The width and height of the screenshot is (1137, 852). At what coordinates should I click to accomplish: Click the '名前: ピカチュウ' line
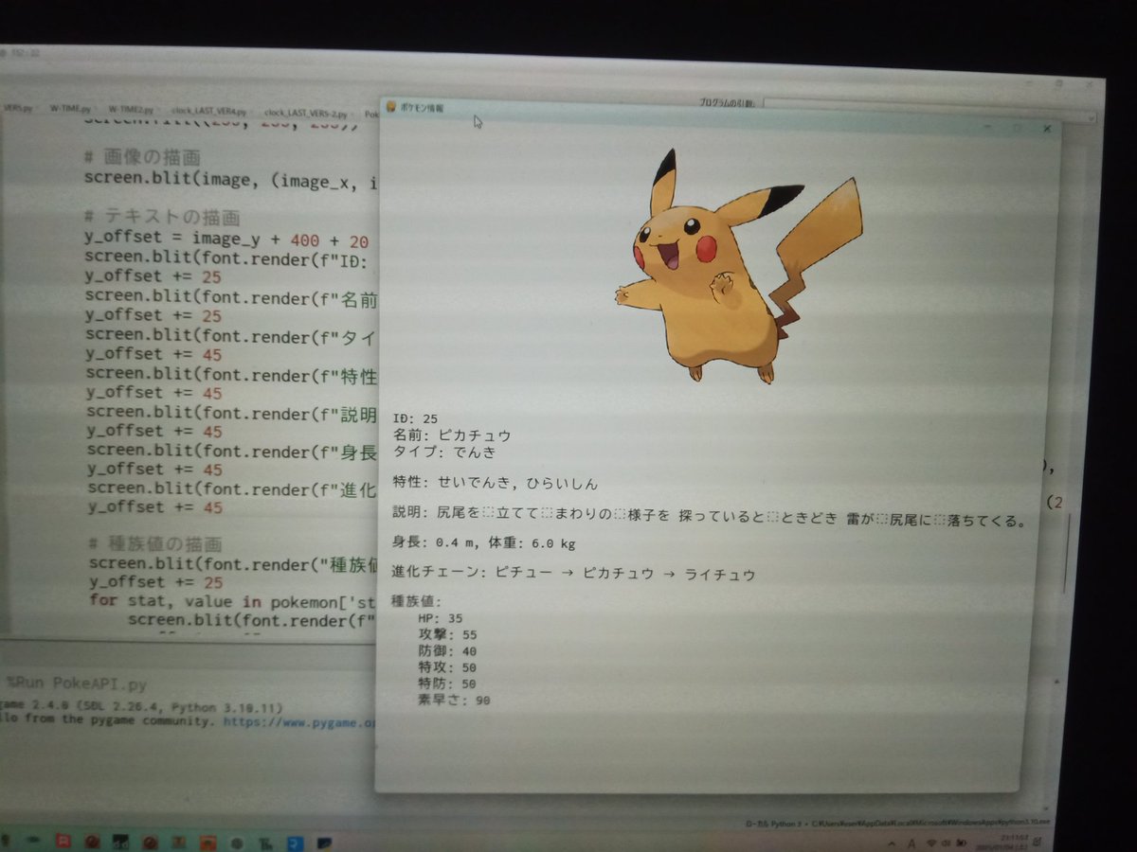click(x=452, y=435)
